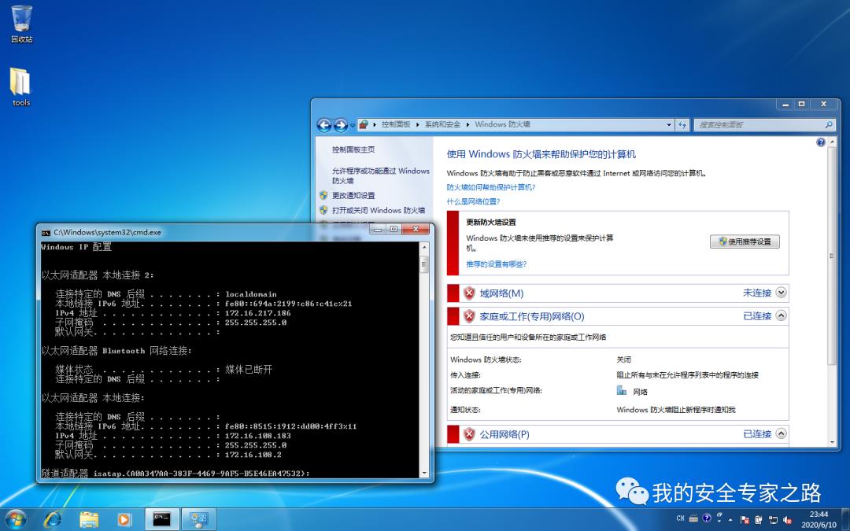850x531 pixels.
Task: Click the red shield icon beside 域网络
Action: 469,293
